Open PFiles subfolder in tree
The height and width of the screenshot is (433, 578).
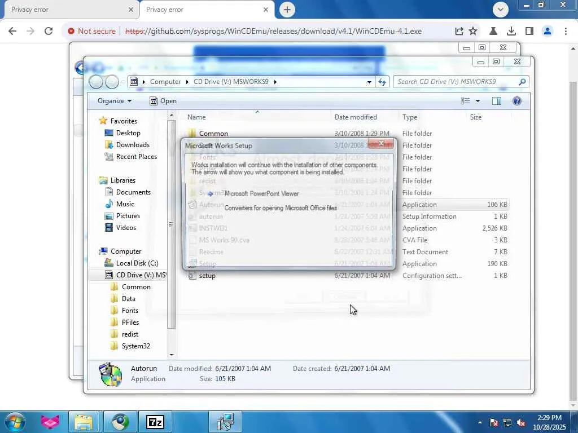click(130, 322)
